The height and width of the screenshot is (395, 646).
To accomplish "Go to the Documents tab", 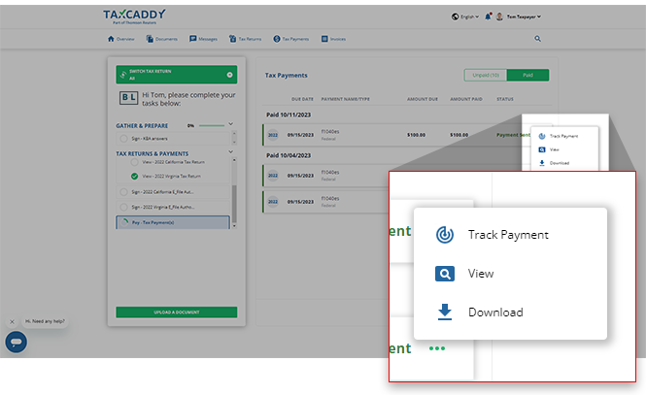I will [161, 39].
